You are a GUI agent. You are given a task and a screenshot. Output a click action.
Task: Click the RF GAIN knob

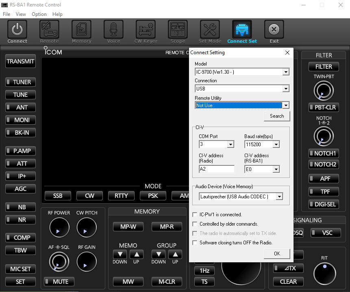(87, 262)
